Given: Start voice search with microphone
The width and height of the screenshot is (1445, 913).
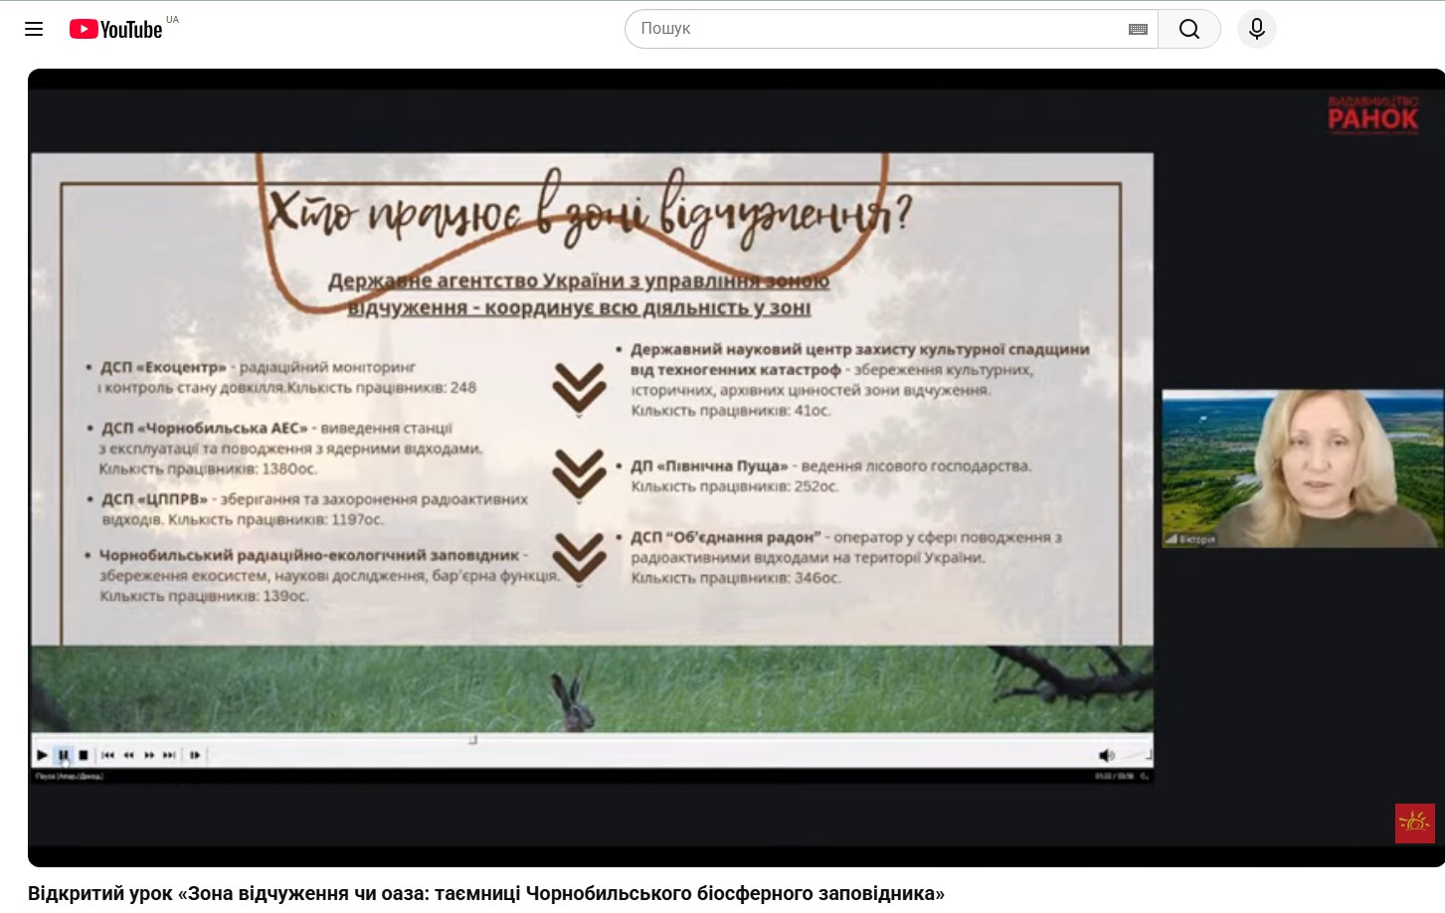Looking at the screenshot, I should click(x=1256, y=29).
